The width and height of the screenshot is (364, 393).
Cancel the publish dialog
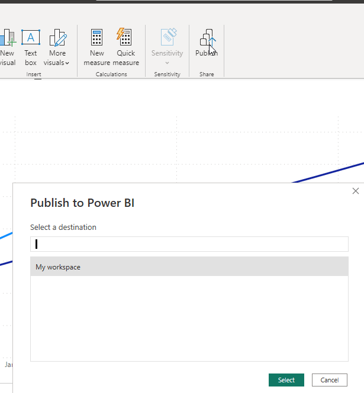[330, 380]
